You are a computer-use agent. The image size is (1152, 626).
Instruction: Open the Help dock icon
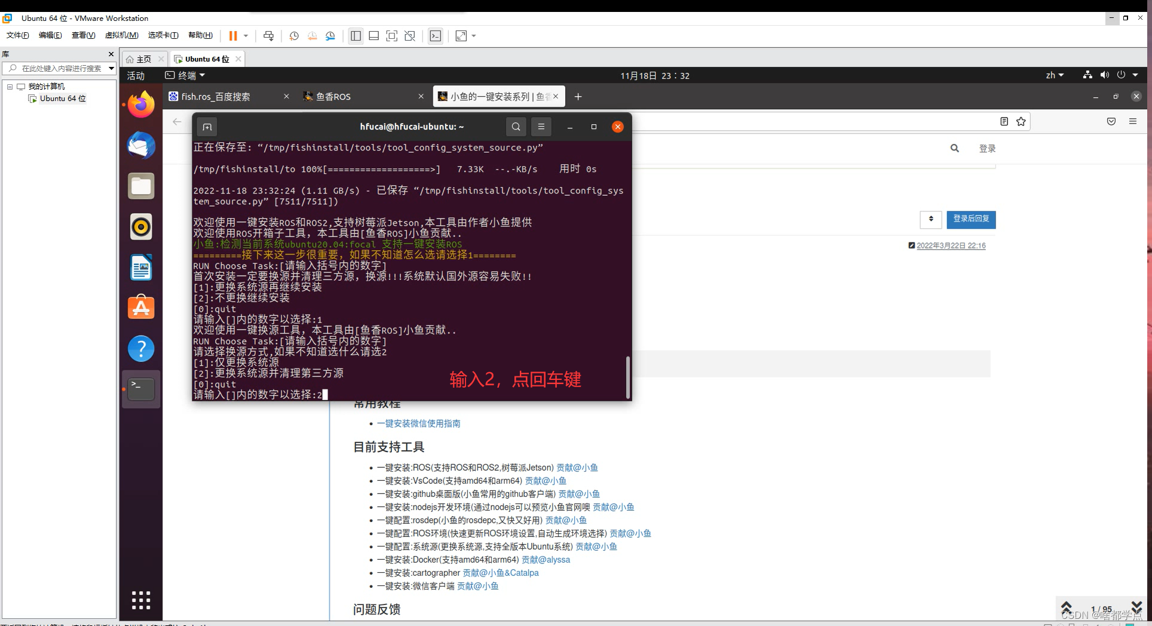[141, 348]
